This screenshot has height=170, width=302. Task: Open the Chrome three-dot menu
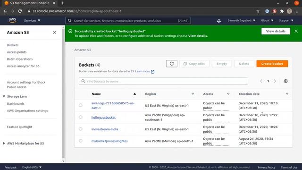pos(297,11)
